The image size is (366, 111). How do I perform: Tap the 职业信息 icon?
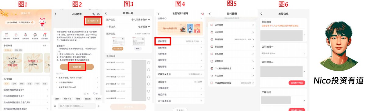click(x=212, y=46)
